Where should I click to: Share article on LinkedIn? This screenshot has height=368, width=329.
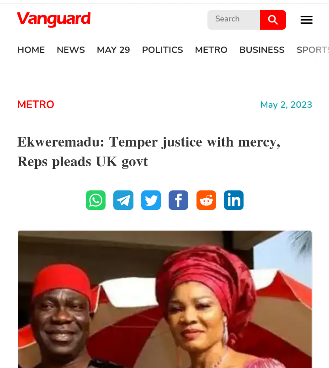[233, 200]
